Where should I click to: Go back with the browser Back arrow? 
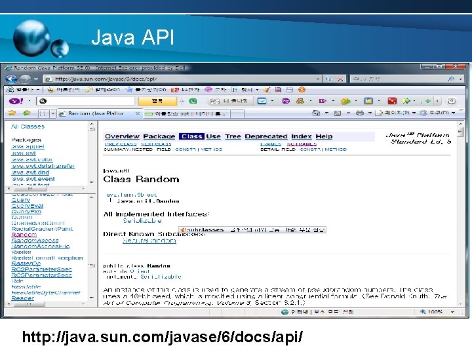pos(11,79)
